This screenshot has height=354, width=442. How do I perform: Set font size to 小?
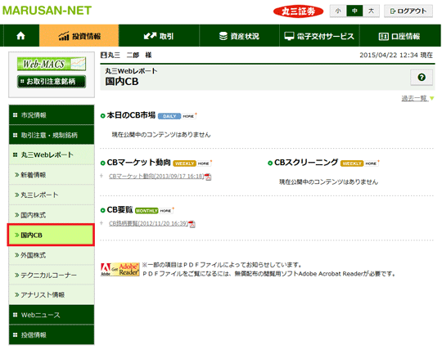(338, 11)
